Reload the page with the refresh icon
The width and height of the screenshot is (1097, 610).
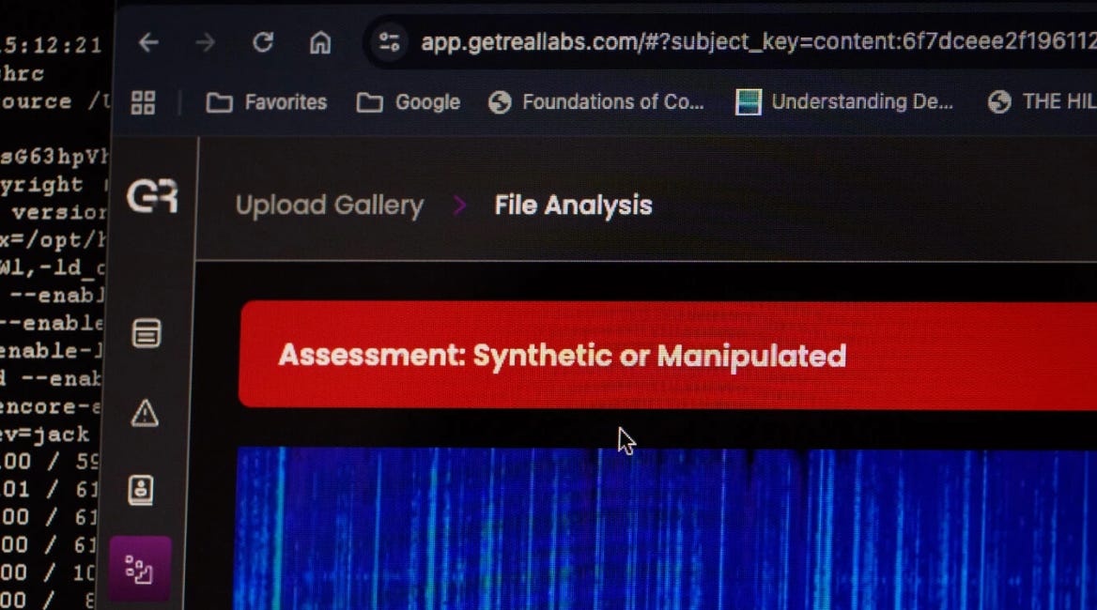click(263, 42)
